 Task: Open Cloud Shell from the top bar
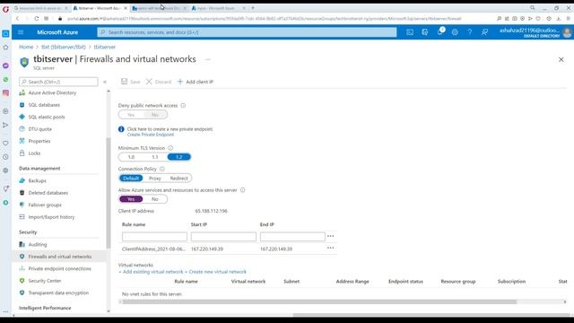point(410,32)
